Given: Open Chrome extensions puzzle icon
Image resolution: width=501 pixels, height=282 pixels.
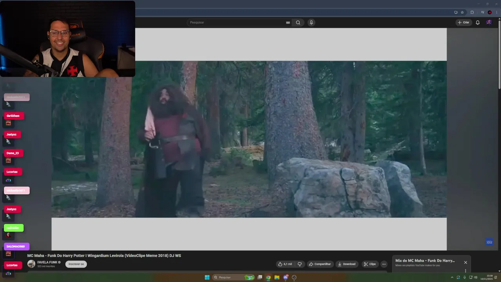Looking at the screenshot, I should point(472,12).
